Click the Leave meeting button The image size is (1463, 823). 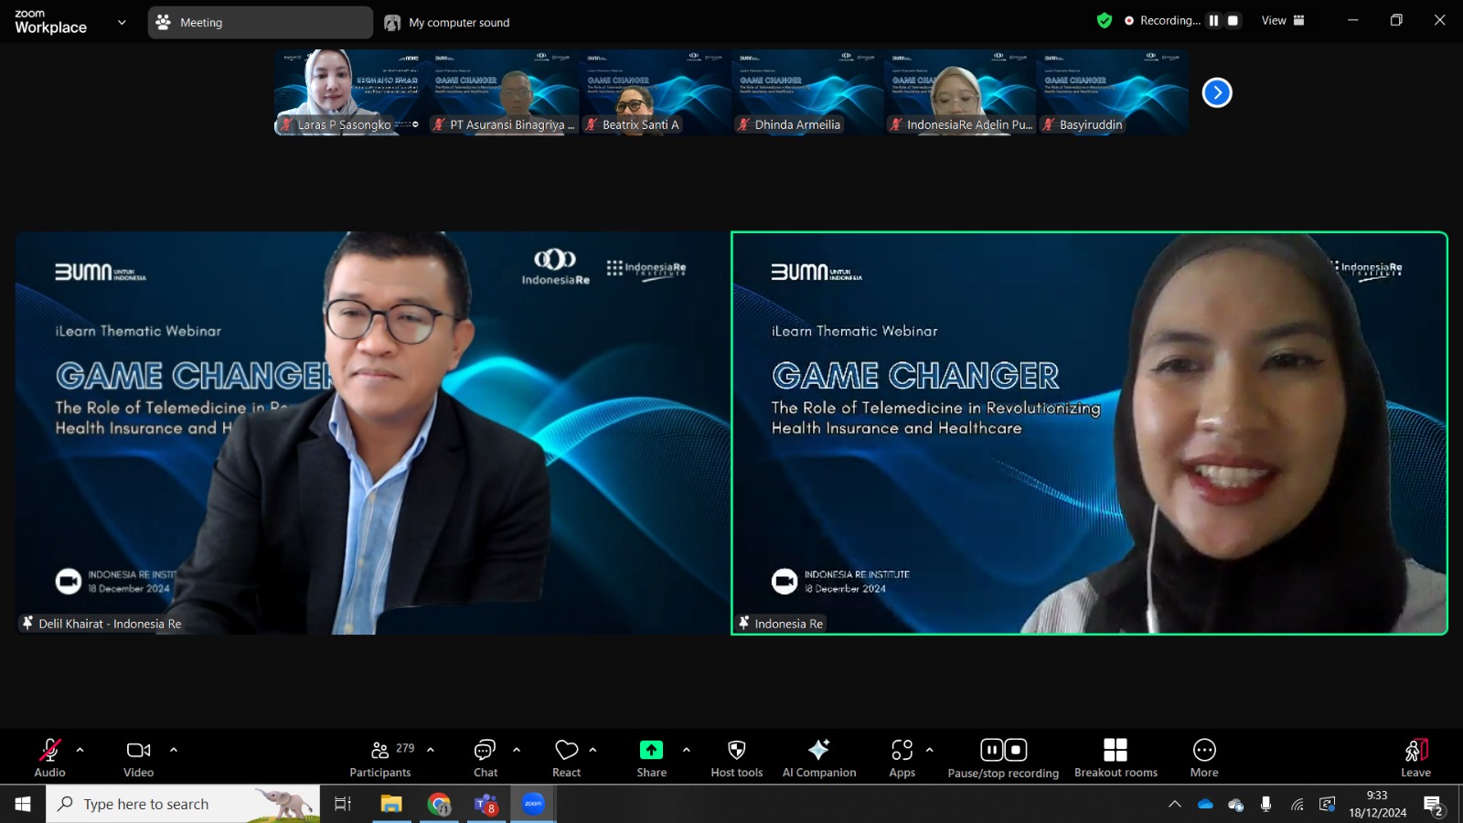pos(1415,759)
